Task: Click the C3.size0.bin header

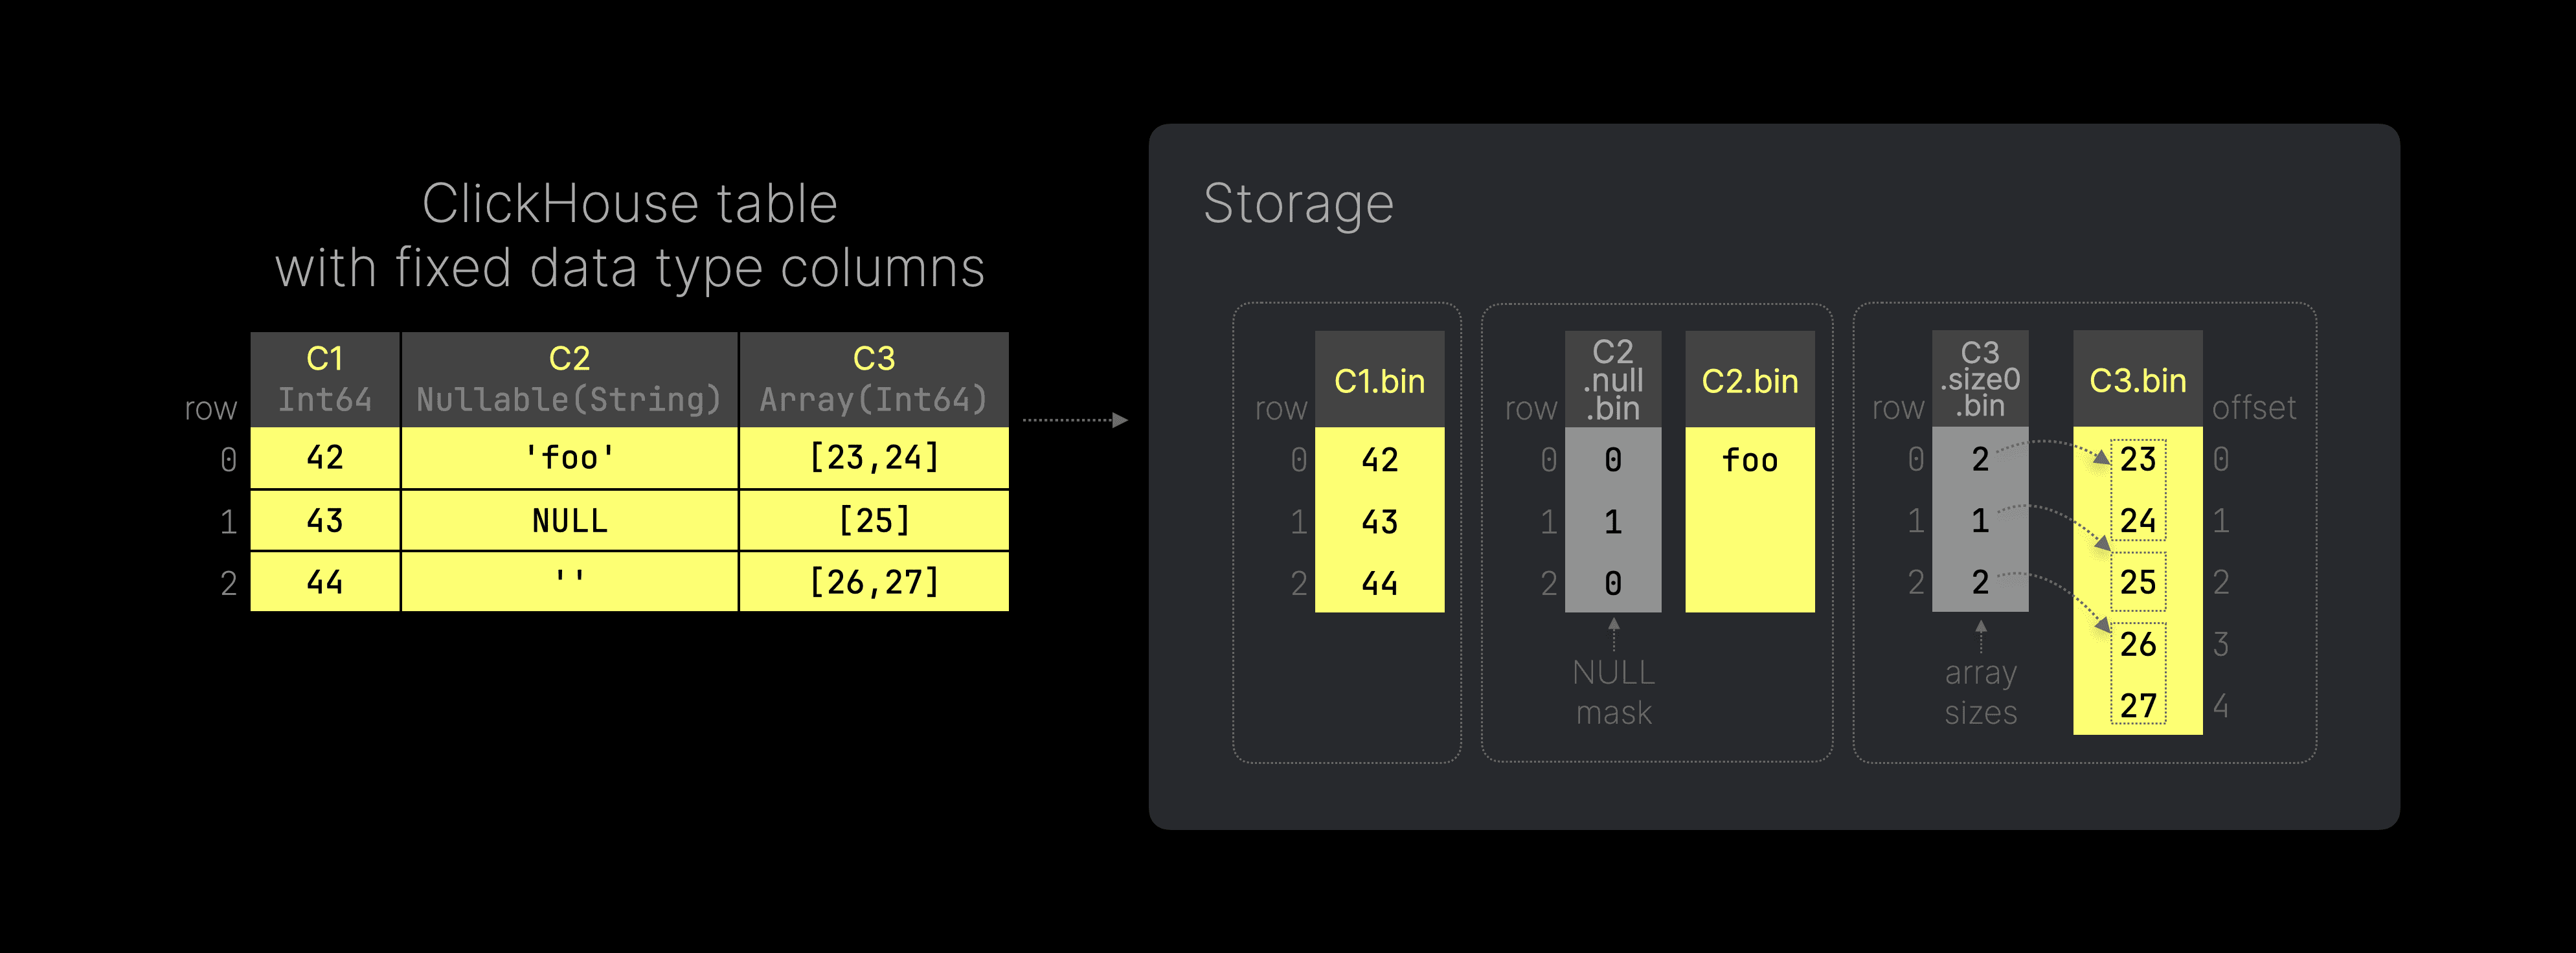Action: tap(1980, 379)
